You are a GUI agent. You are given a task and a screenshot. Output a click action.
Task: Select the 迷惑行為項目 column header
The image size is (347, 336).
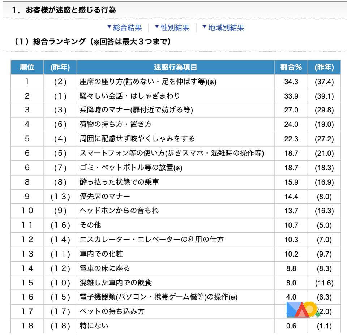coord(176,67)
